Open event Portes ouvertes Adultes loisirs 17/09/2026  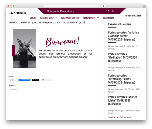(123, 100)
